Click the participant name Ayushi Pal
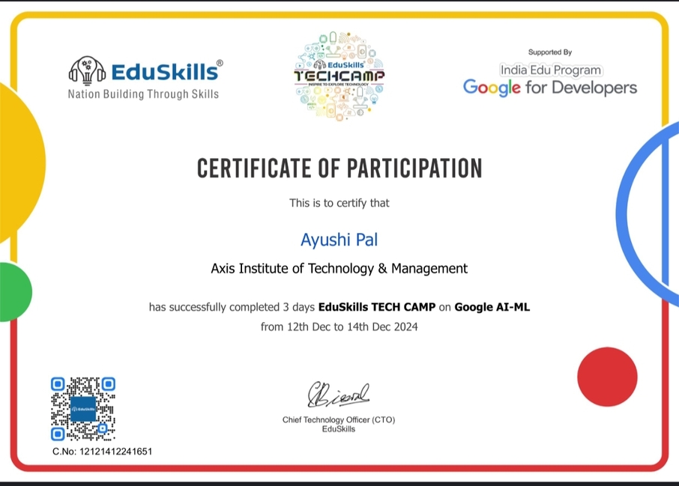Viewport: 679px width, 486px height. tap(339, 240)
